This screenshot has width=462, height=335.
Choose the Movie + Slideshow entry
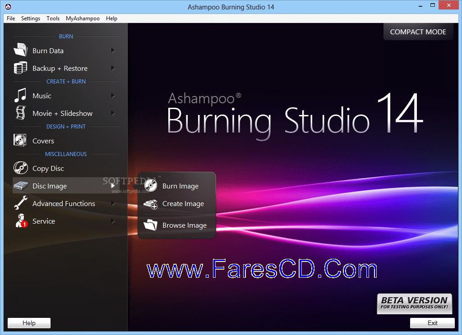[x=66, y=113]
